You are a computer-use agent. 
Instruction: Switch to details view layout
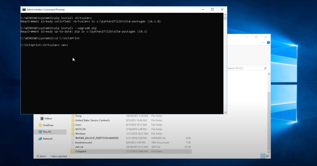pyautogui.click(x=263, y=156)
